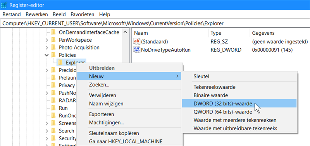This screenshot has height=146, width=310.
Task: Open the Favorieten menu
Action: click(83, 14)
